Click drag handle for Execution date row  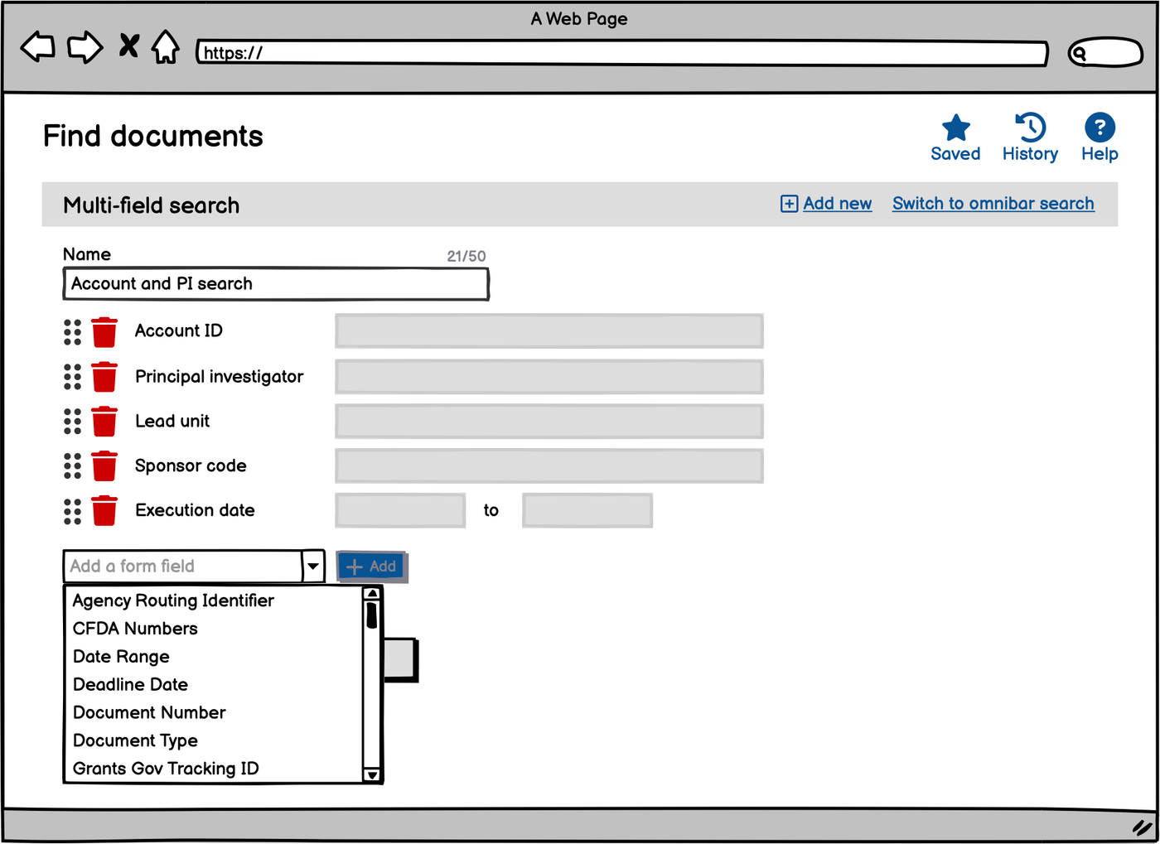tap(73, 511)
